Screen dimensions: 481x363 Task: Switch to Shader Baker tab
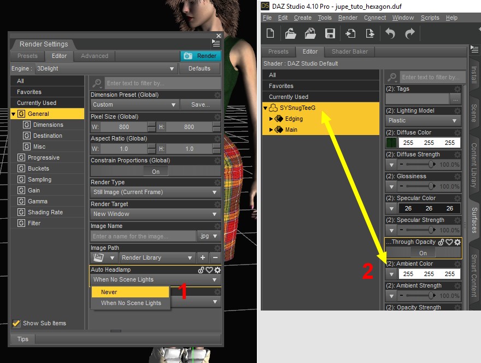pyautogui.click(x=350, y=51)
